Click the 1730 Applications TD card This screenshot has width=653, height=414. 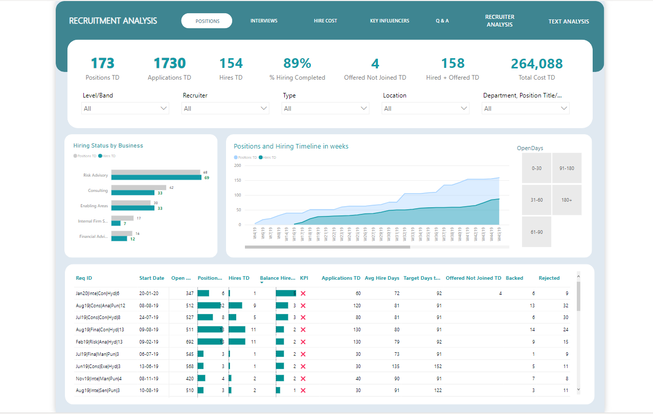[x=169, y=69]
